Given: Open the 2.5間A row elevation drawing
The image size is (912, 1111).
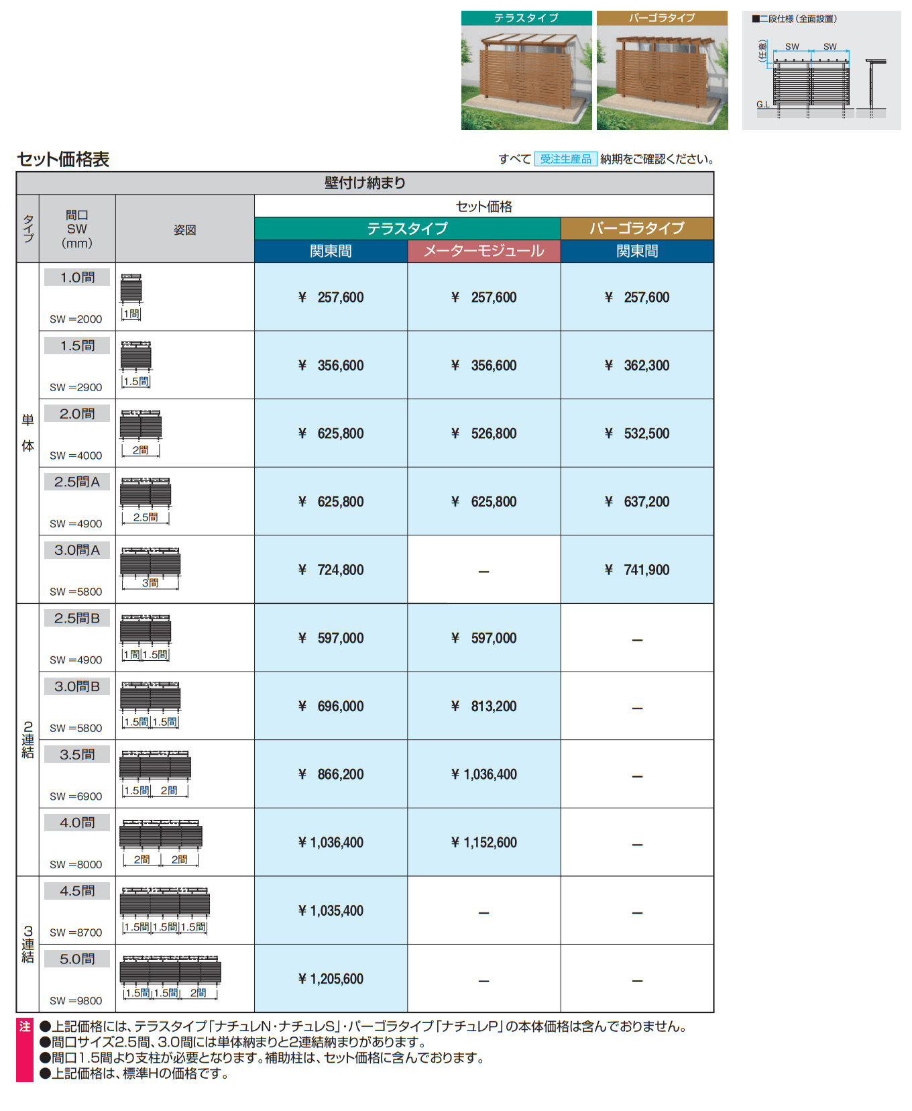Looking at the screenshot, I should click(146, 500).
